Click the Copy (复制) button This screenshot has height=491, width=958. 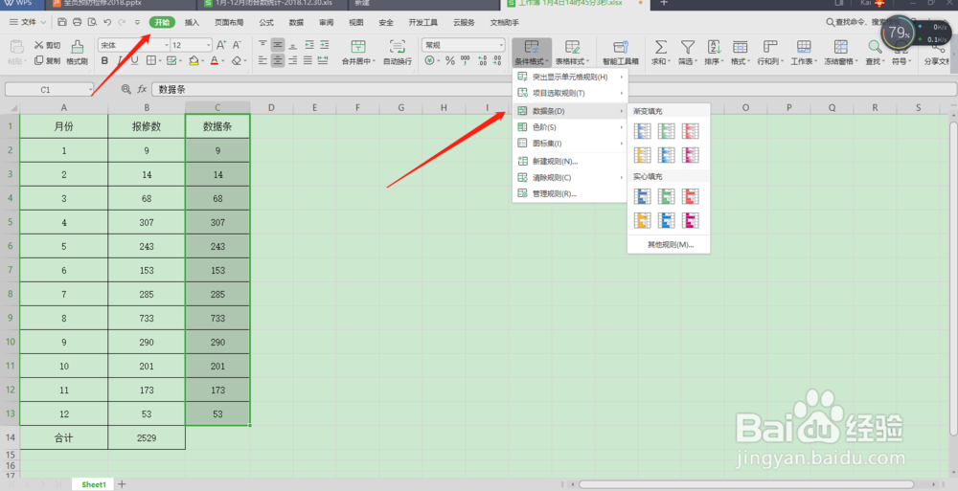(47, 60)
